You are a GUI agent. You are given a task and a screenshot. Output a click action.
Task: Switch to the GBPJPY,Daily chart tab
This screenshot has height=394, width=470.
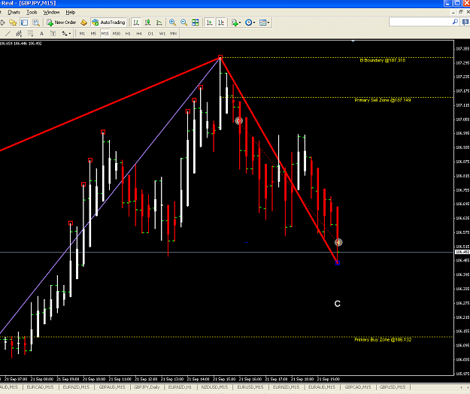(147, 387)
